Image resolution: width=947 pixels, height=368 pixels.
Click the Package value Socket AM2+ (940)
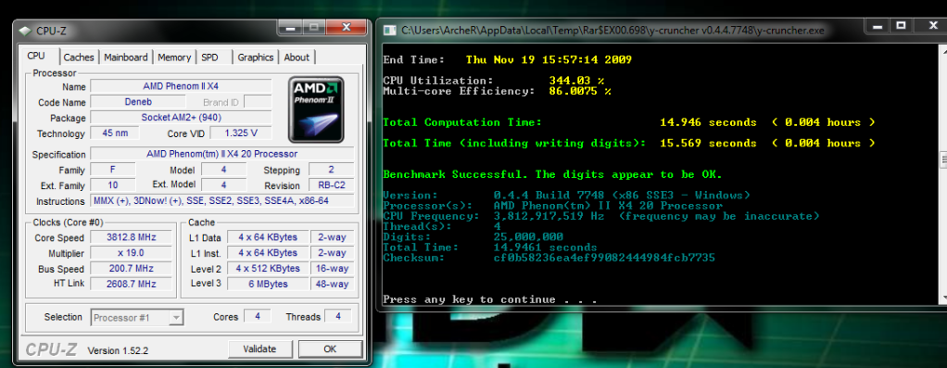(181, 118)
